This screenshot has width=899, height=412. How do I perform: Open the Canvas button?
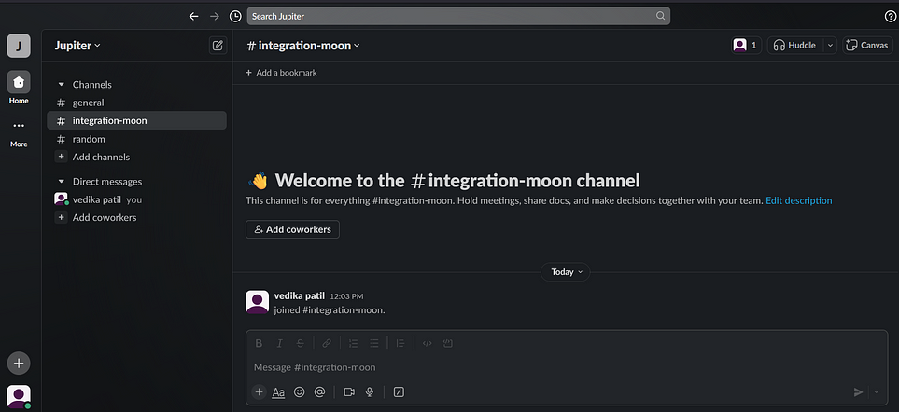tap(867, 45)
